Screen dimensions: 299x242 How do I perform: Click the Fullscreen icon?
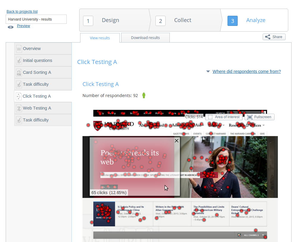click(x=250, y=117)
